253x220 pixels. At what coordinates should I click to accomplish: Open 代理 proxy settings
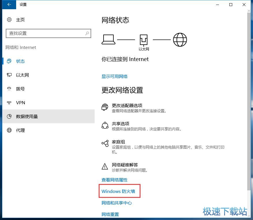coord(20,130)
